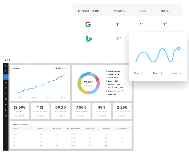Click the red window close dot
The height and width of the screenshot is (154, 189).
pos(5,60)
